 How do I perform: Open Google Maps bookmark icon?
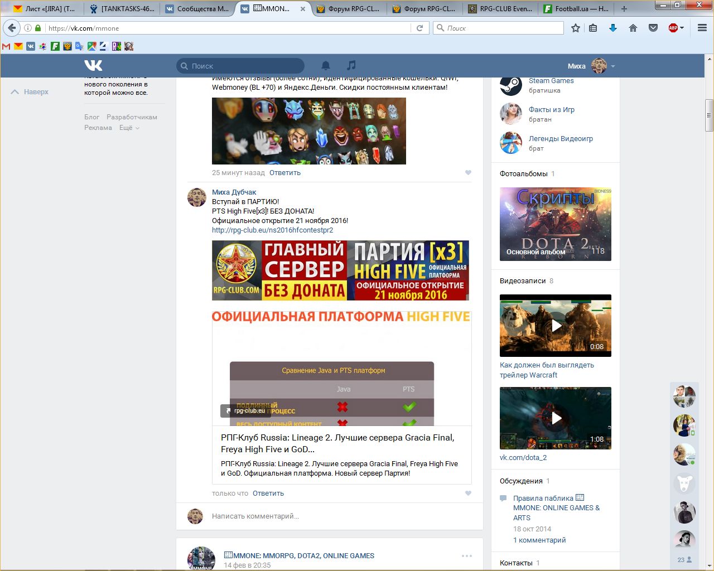tap(91, 46)
